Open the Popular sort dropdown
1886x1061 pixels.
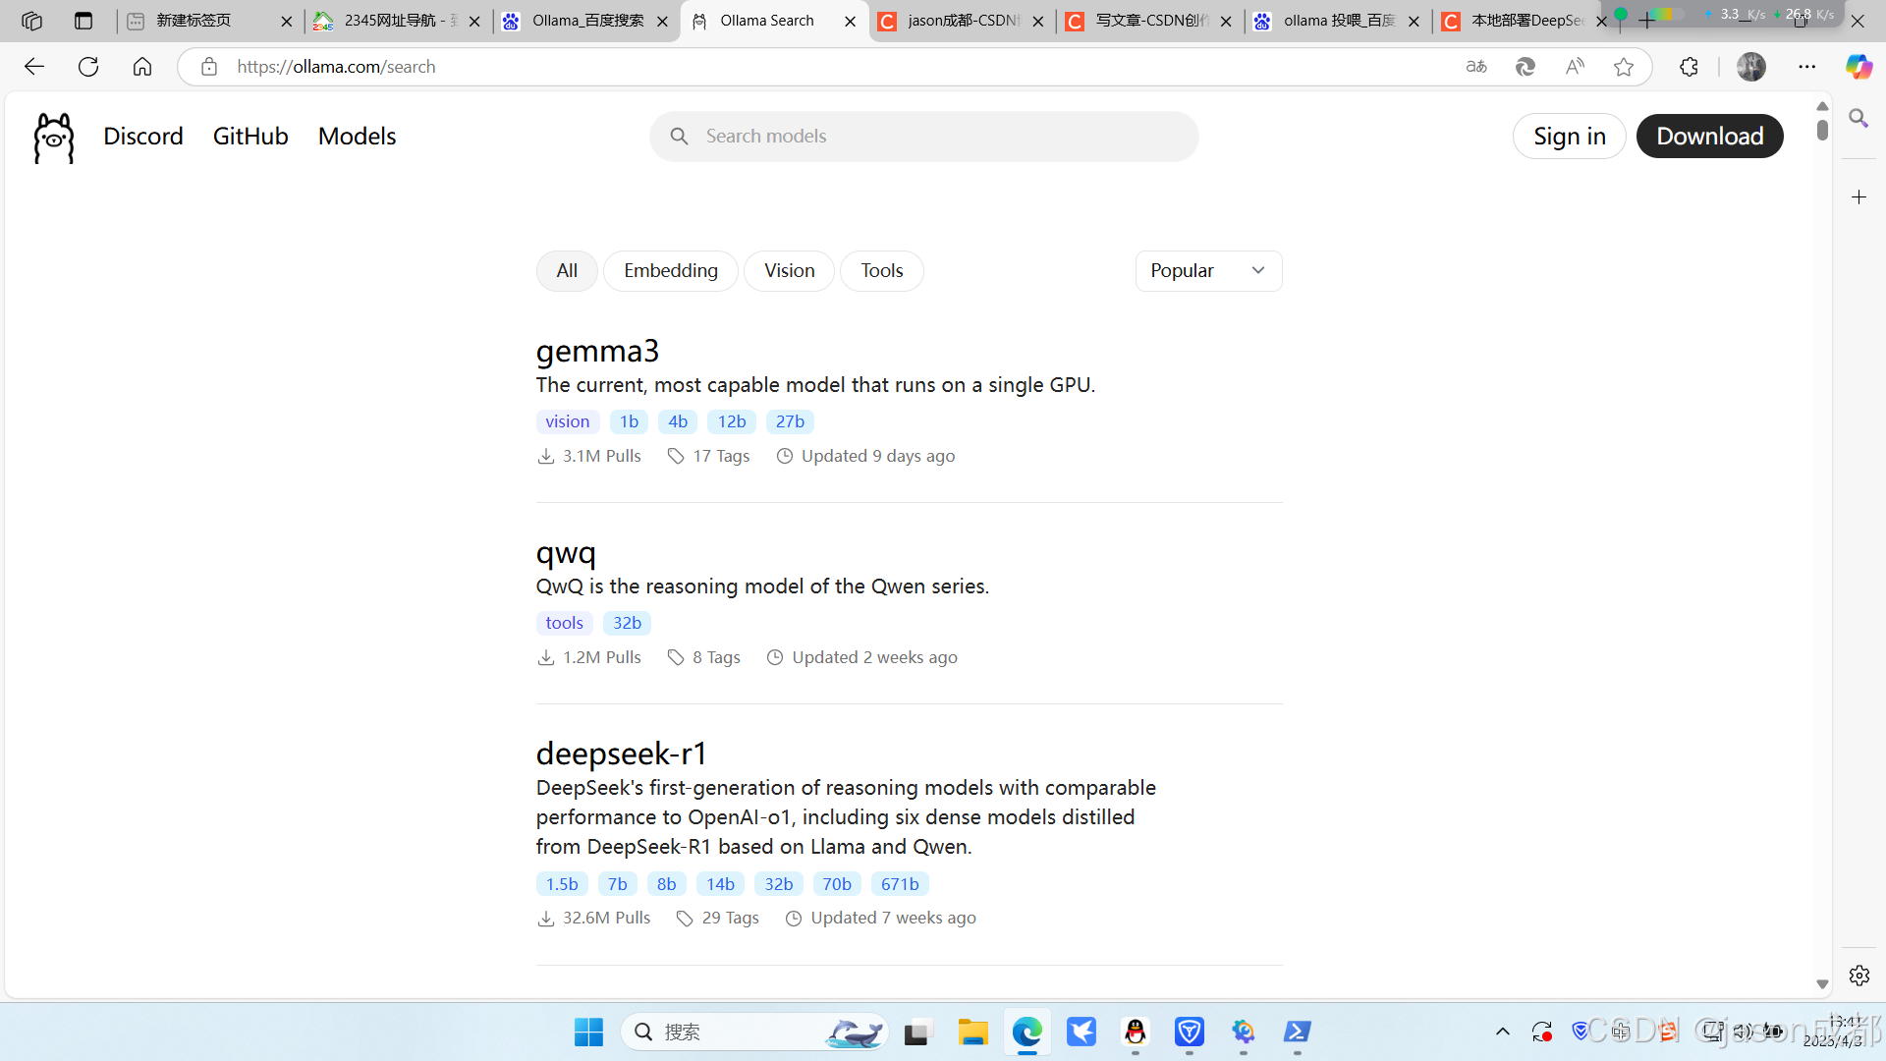[x=1208, y=270]
